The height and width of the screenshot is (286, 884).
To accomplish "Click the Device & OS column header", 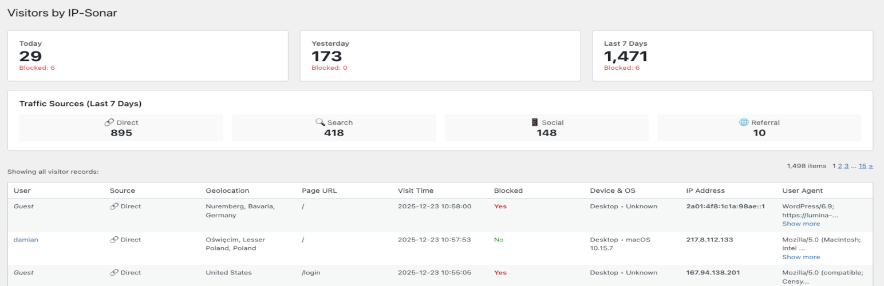I will point(613,190).
